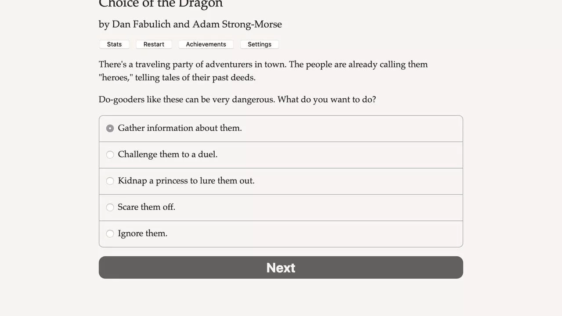Open the Stats screen
The width and height of the screenshot is (562, 316).
point(114,44)
